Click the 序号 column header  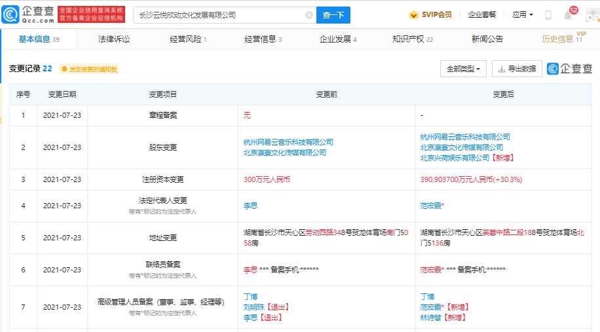[23, 94]
